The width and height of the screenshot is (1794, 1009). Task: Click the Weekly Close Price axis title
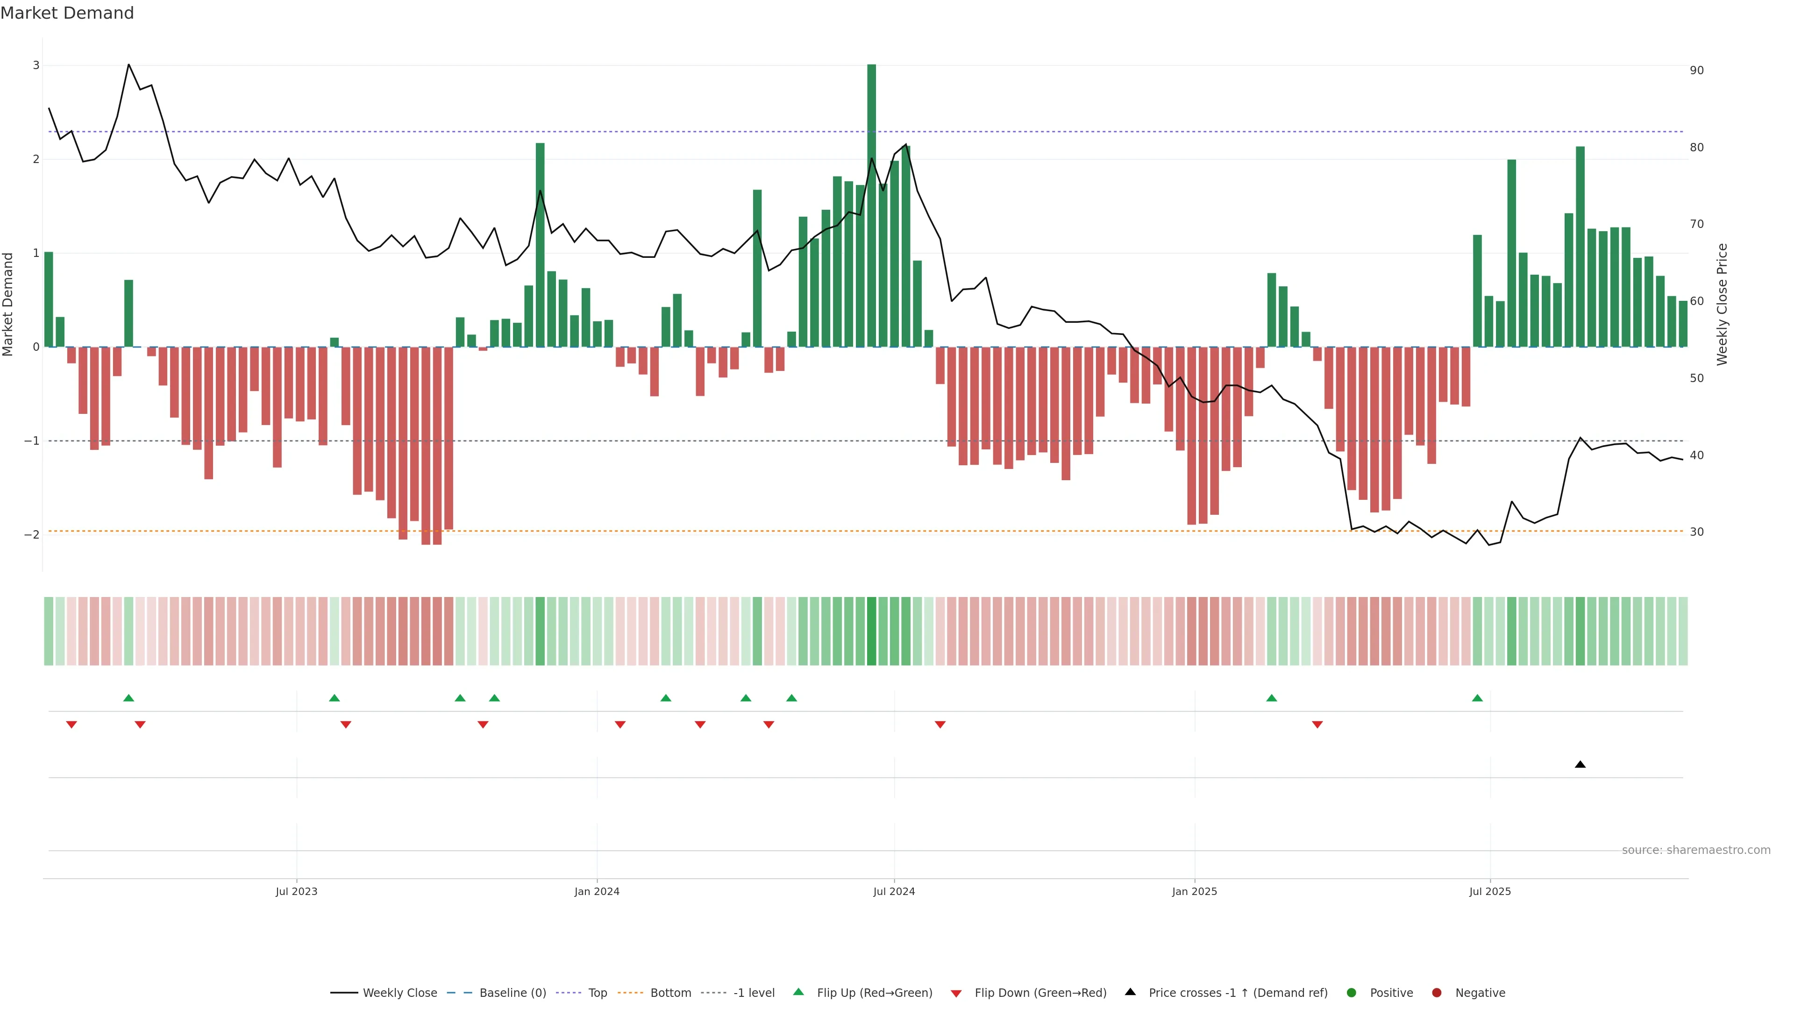click(1722, 304)
